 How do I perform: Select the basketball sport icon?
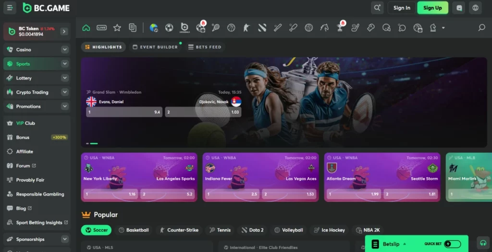tap(231, 28)
